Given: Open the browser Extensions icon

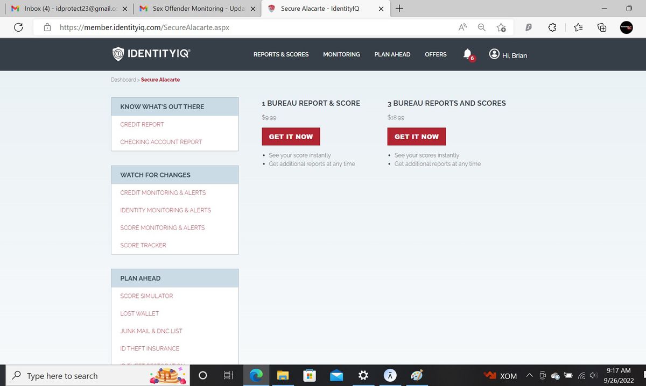Looking at the screenshot, I should coord(552,27).
